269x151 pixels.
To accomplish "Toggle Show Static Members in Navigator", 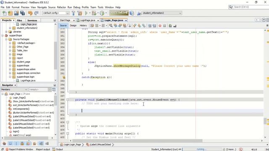I will tap(16, 143).
